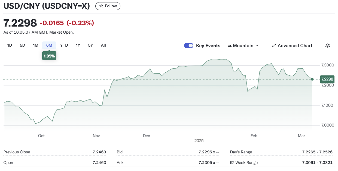Click the Advanced Chart expand arrows icon
This screenshot has width=338, height=171.
click(x=274, y=46)
